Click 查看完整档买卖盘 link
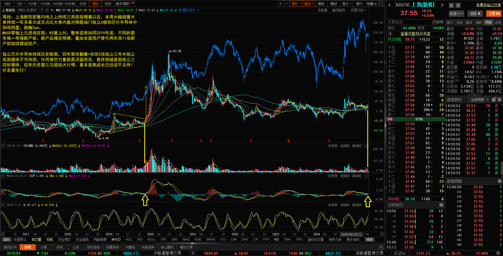Image resolution: width=503 pixels, height=256 pixels. [x=415, y=34]
